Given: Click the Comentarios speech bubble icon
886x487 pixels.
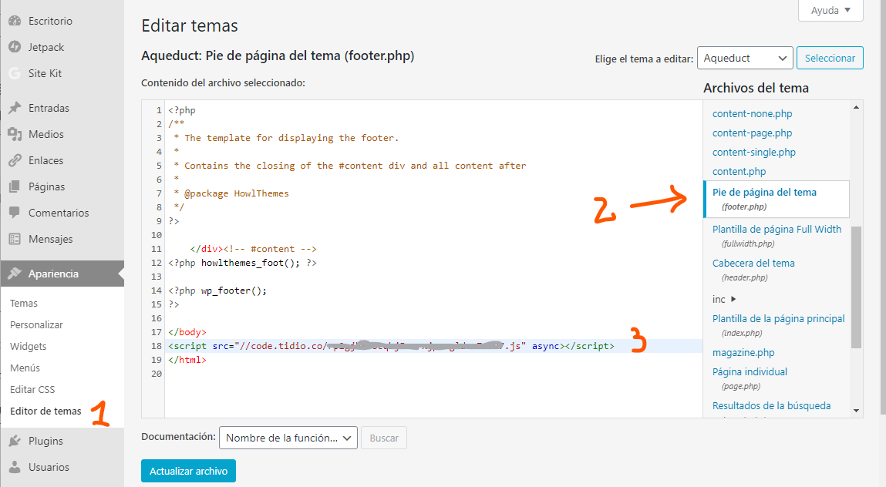Looking at the screenshot, I should tap(15, 213).
